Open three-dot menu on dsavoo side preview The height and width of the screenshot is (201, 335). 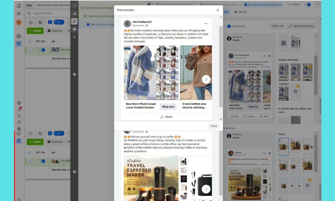(264, 153)
